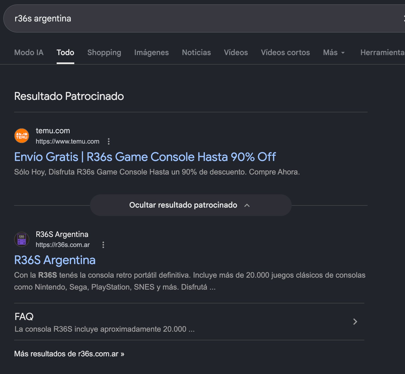Screen dimensions: 405x374
Task: Click the R36S Argentina site favicon
Action: (22, 239)
